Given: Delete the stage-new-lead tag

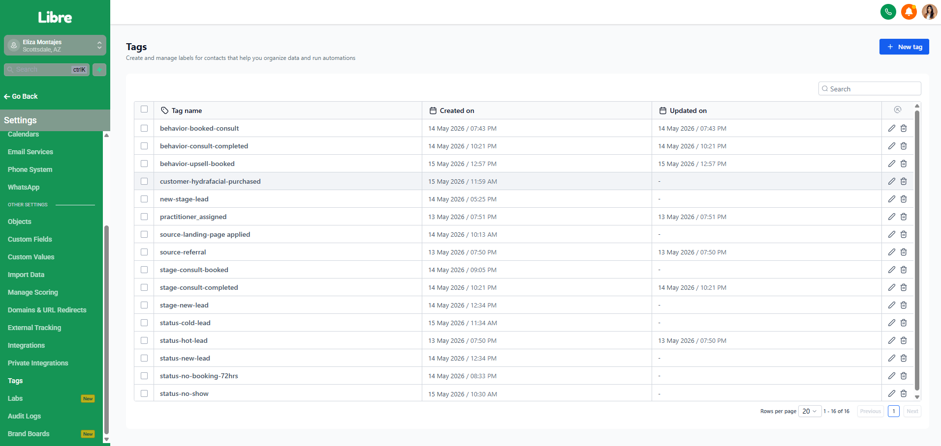Looking at the screenshot, I should [x=904, y=305].
